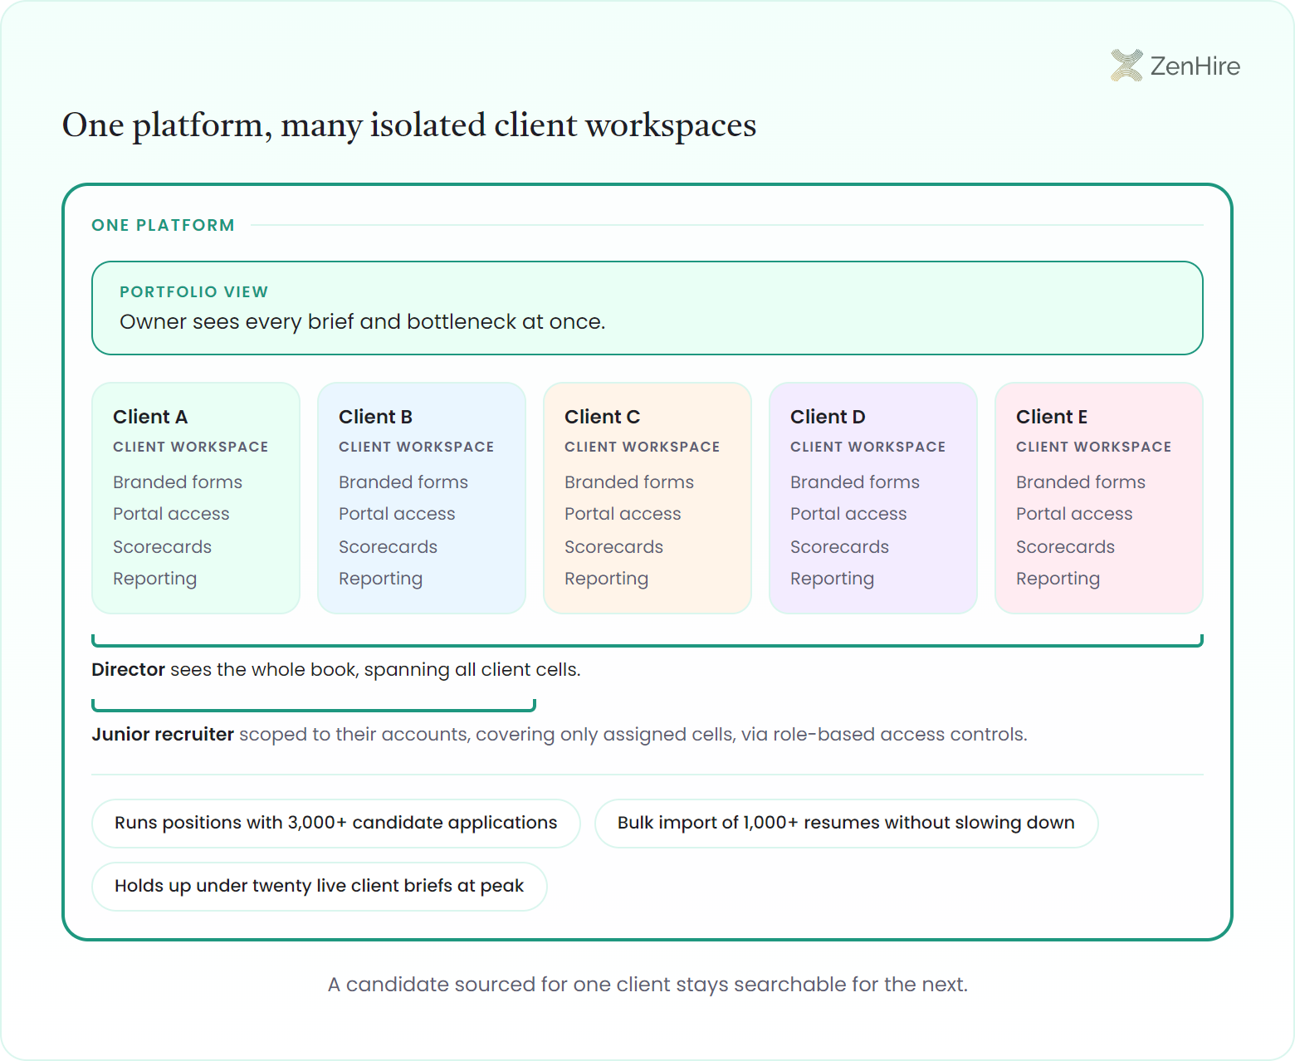Click the ZenHire brand name text
This screenshot has height=1061, width=1295.
coord(1195,66)
